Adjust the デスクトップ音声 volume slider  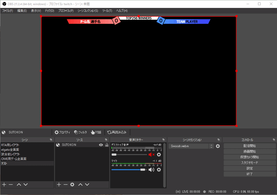[x=129, y=155]
